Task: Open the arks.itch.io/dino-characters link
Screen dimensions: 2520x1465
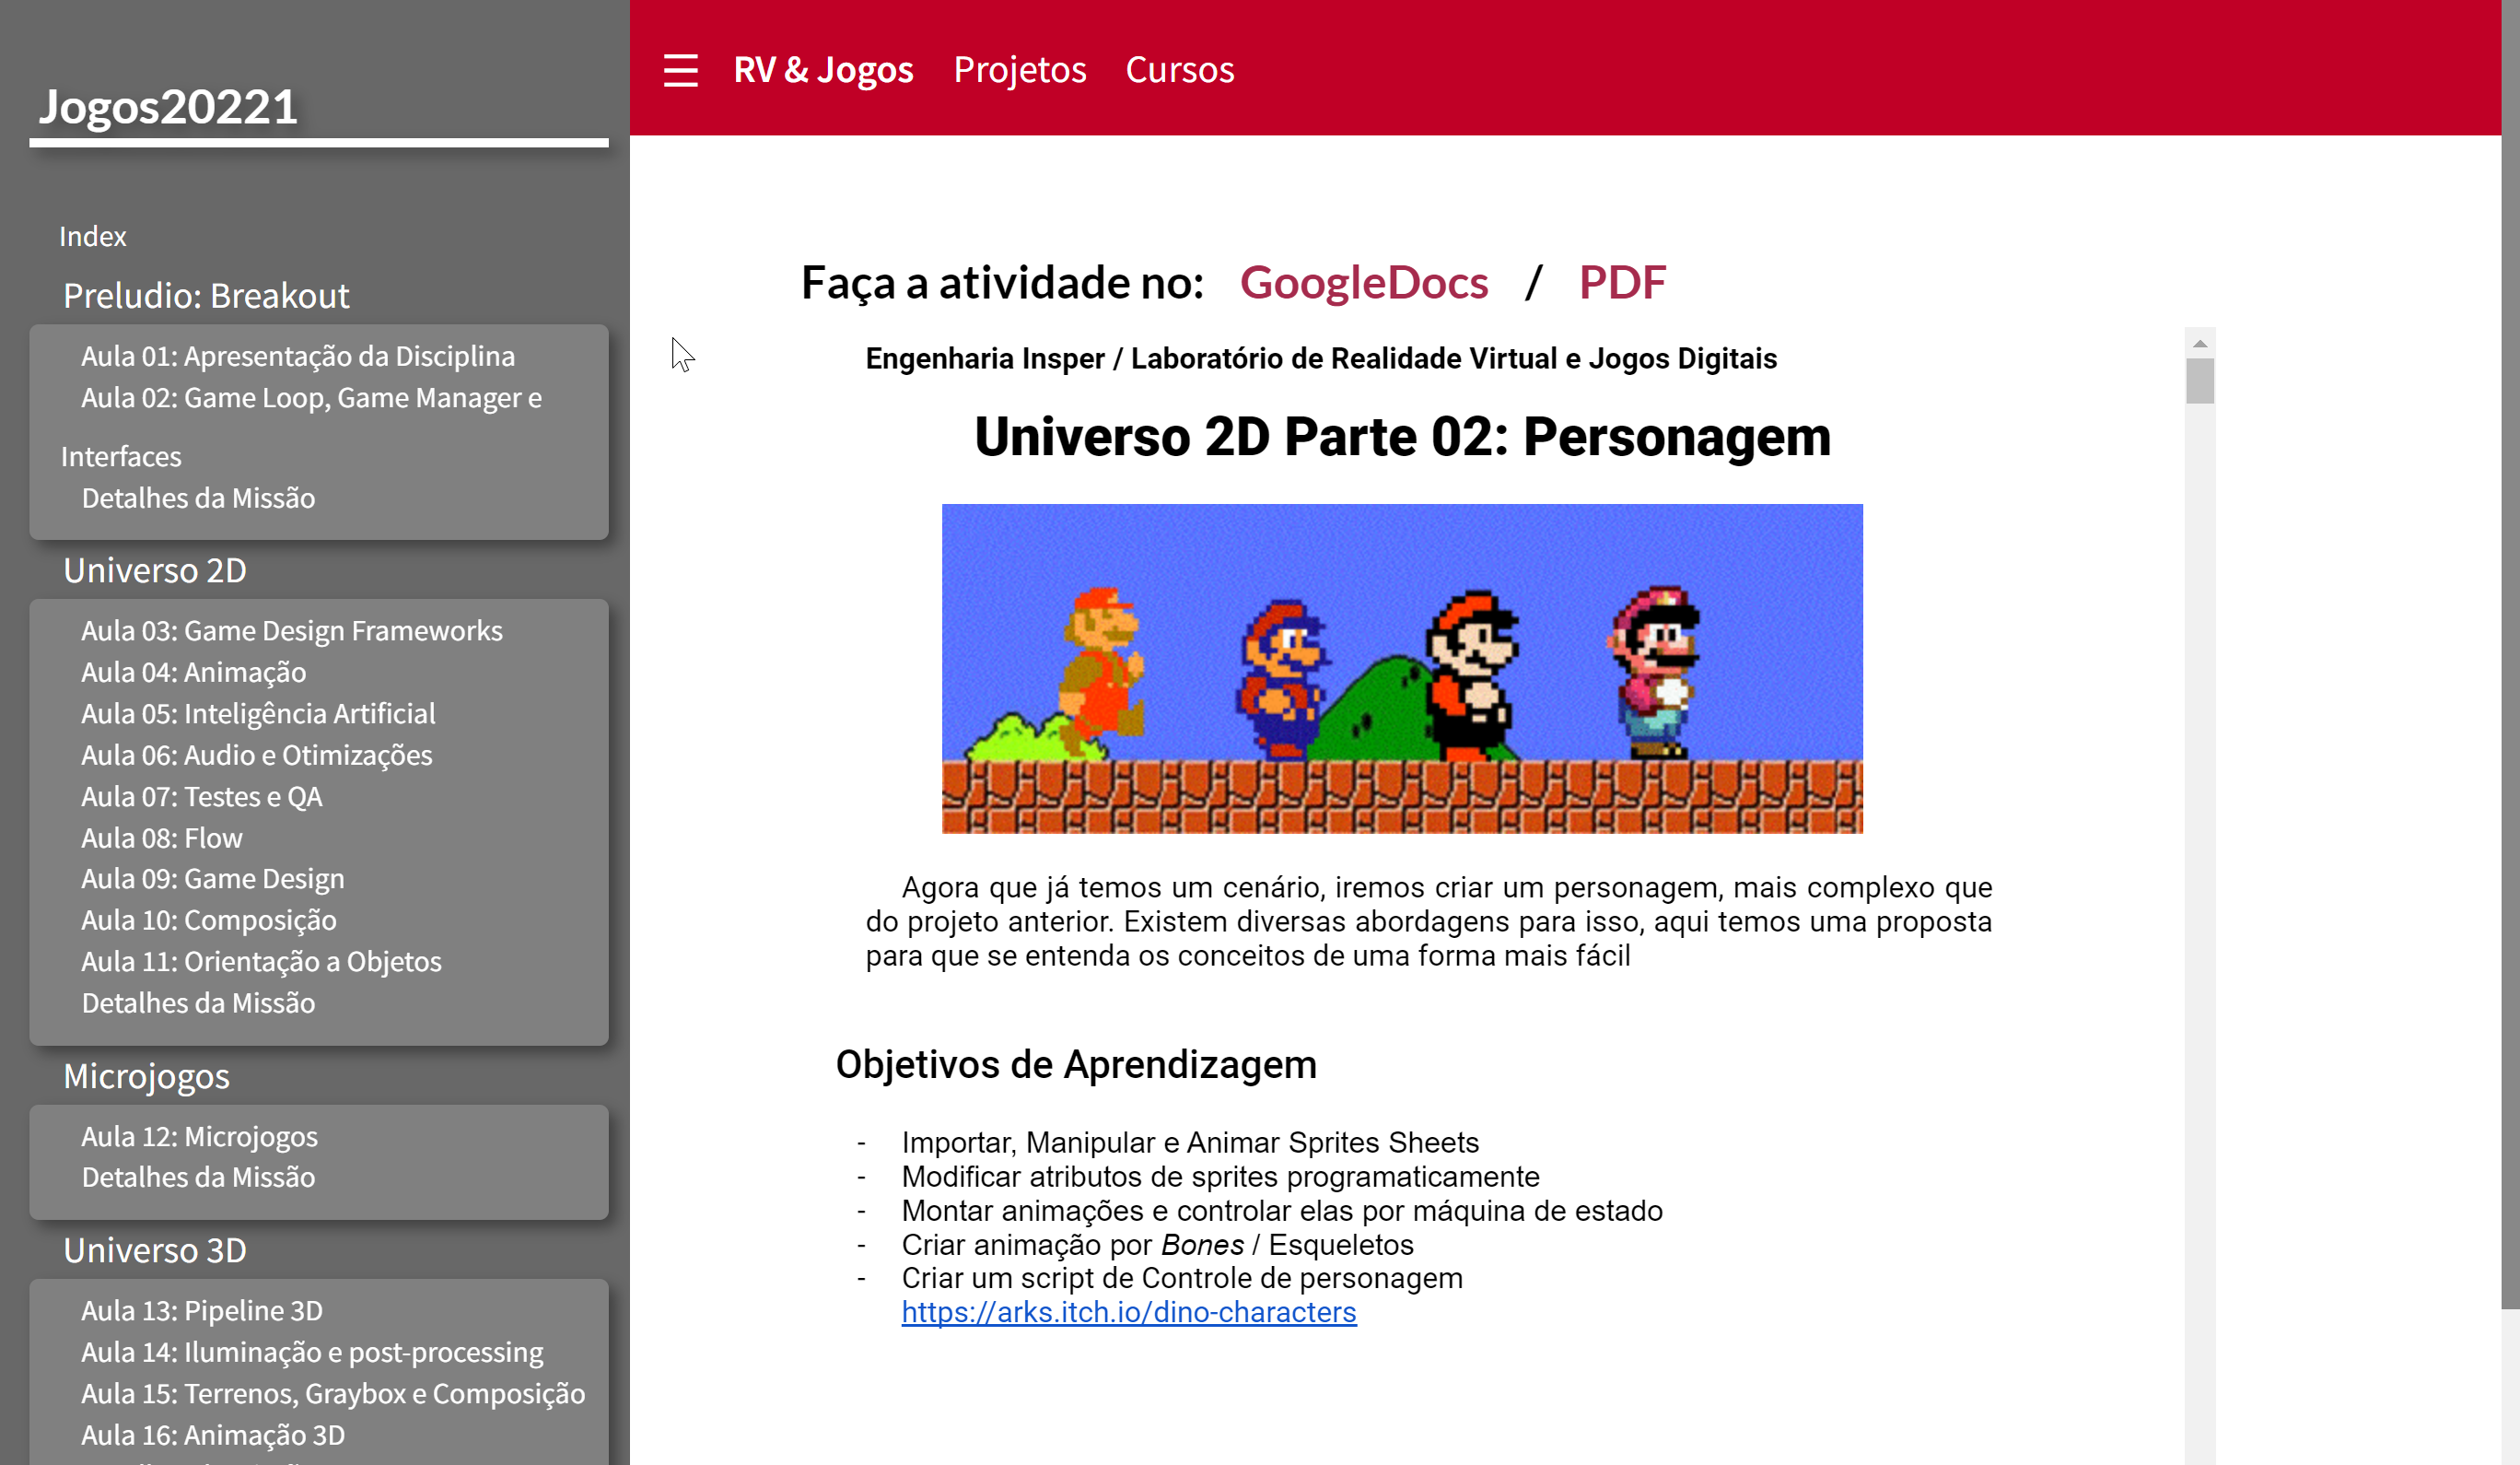Action: coord(1129,1312)
